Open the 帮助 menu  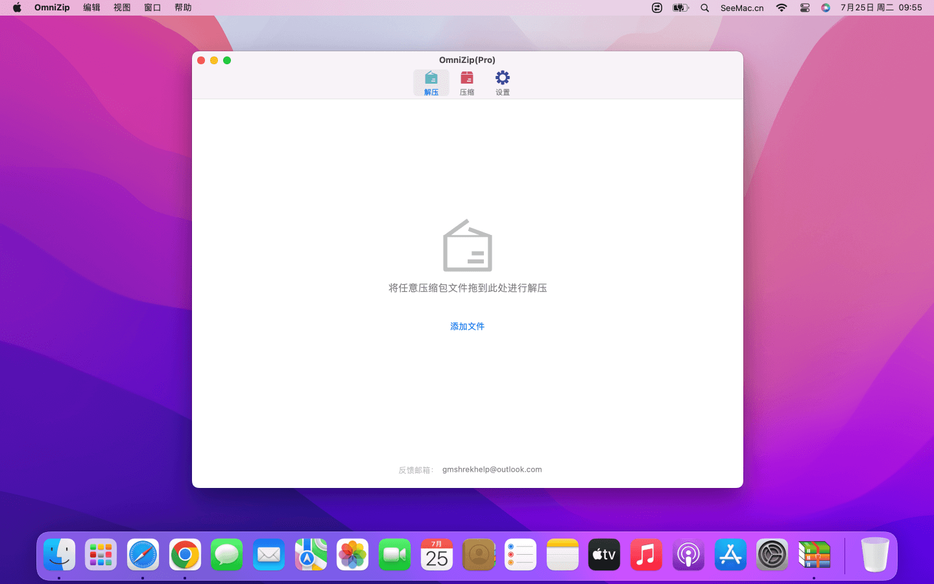point(182,8)
